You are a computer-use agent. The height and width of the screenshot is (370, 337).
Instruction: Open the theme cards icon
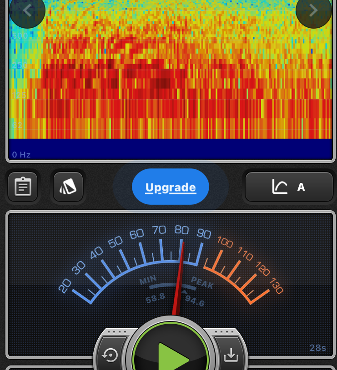[x=68, y=187]
